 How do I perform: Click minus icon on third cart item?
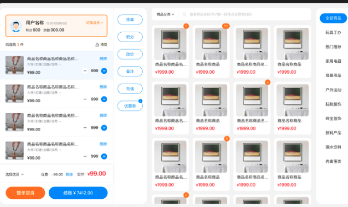pos(85,128)
